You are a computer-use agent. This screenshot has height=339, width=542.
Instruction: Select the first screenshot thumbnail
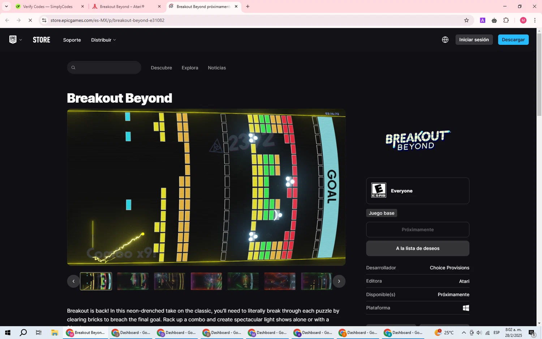(x=96, y=281)
